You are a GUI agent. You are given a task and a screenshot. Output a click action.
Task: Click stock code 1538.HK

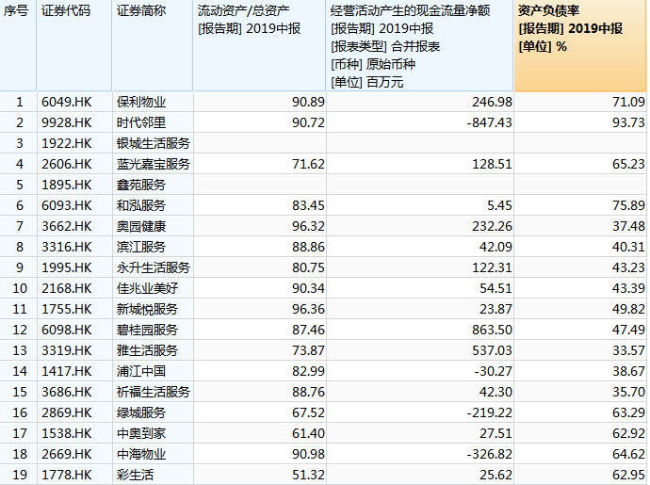[66, 433]
